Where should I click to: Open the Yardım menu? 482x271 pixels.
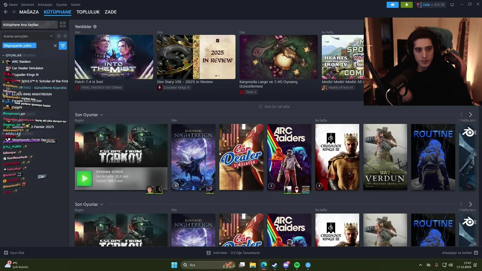point(75,5)
